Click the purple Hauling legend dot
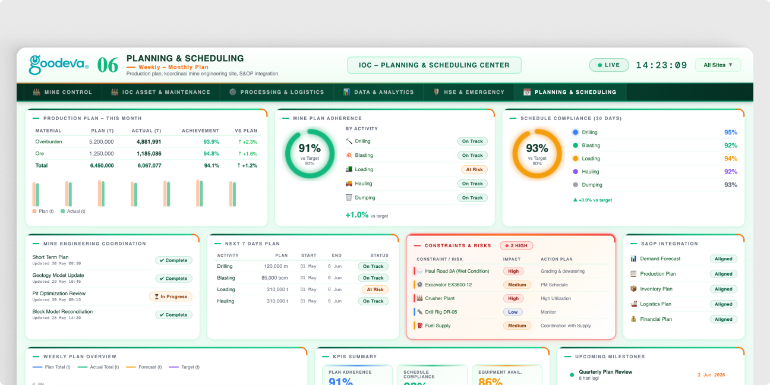Image resolution: width=770 pixels, height=385 pixels. 575,172
